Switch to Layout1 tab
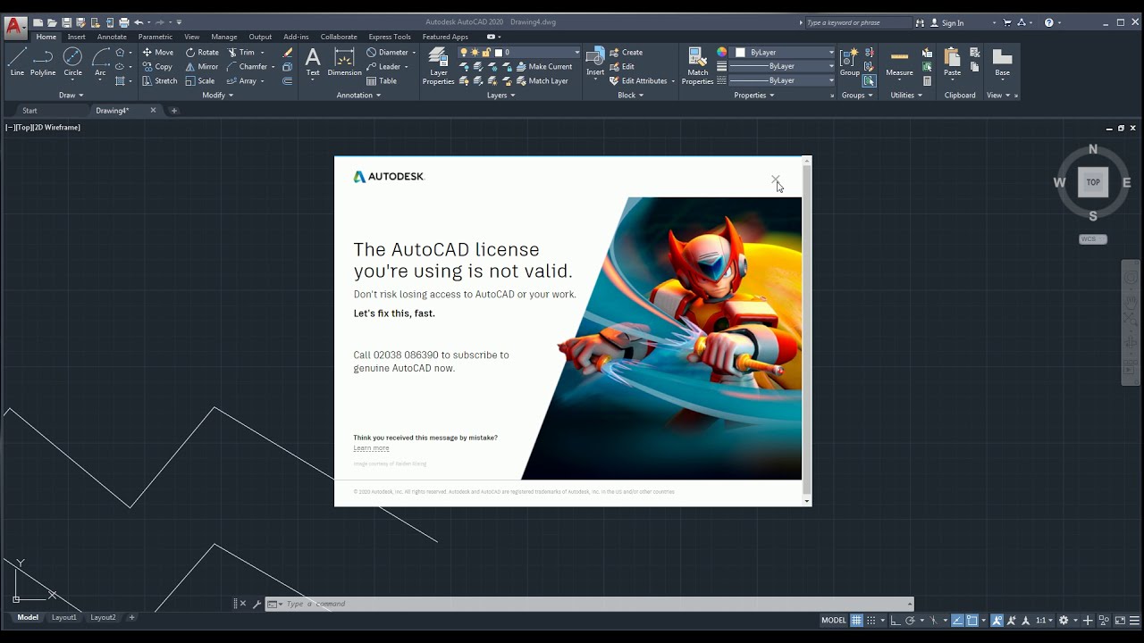This screenshot has width=1144, height=643. pyautogui.click(x=64, y=617)
